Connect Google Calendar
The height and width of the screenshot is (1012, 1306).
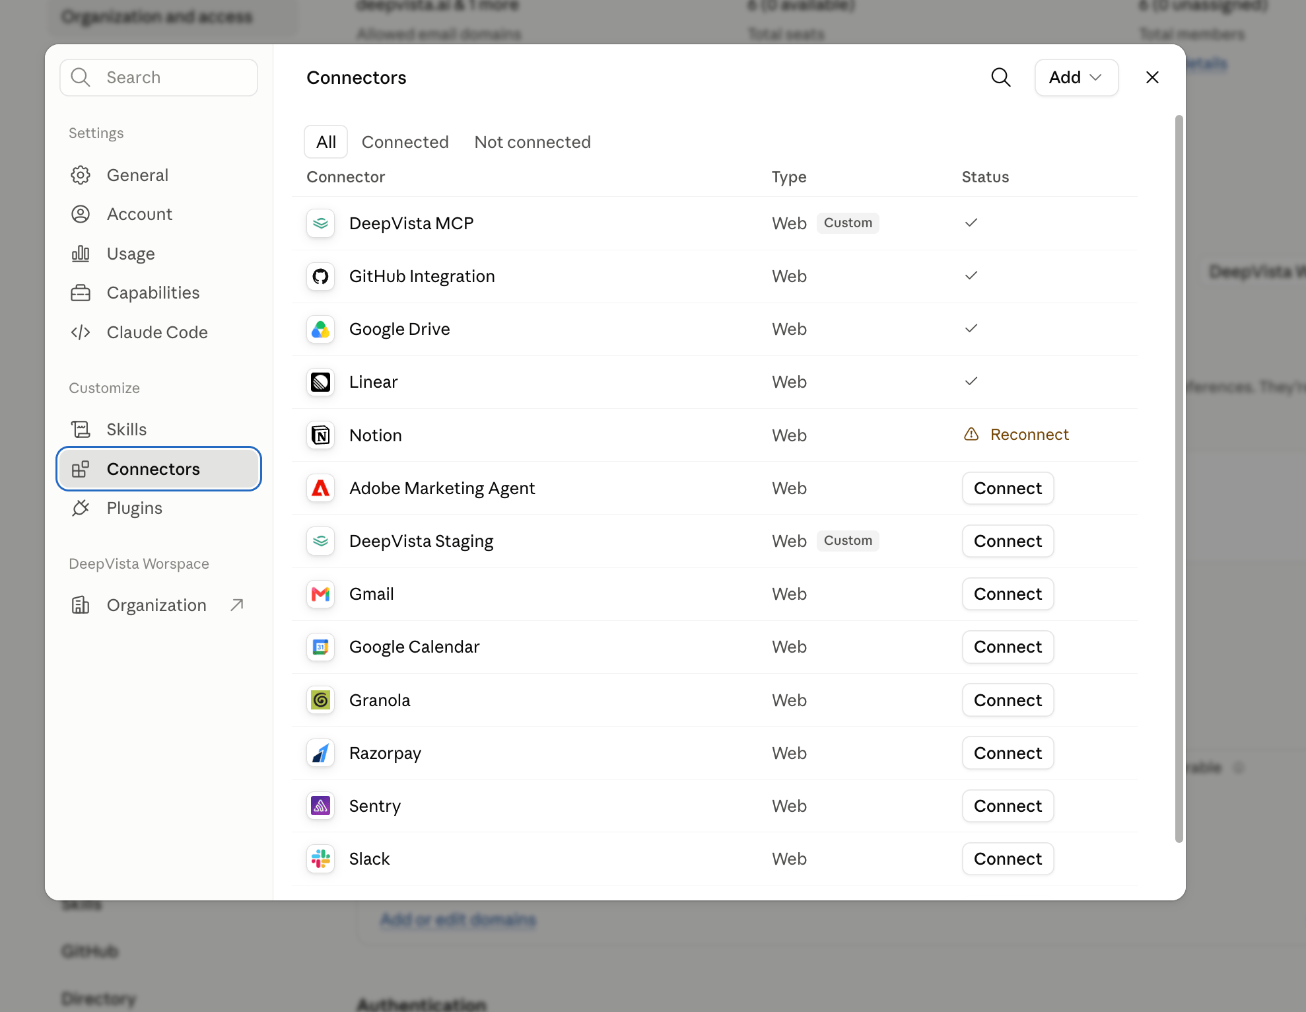click(1008, 647)
